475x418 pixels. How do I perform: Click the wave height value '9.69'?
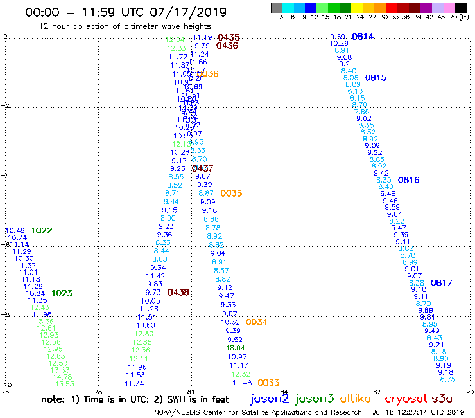[338, 37]
